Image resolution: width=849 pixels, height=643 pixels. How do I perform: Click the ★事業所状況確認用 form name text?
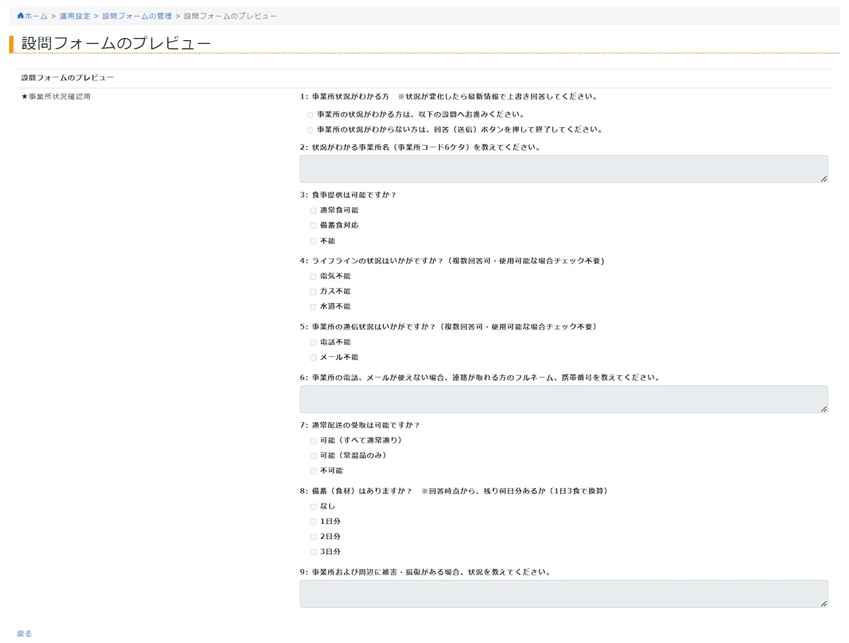[x=56, y=97]
